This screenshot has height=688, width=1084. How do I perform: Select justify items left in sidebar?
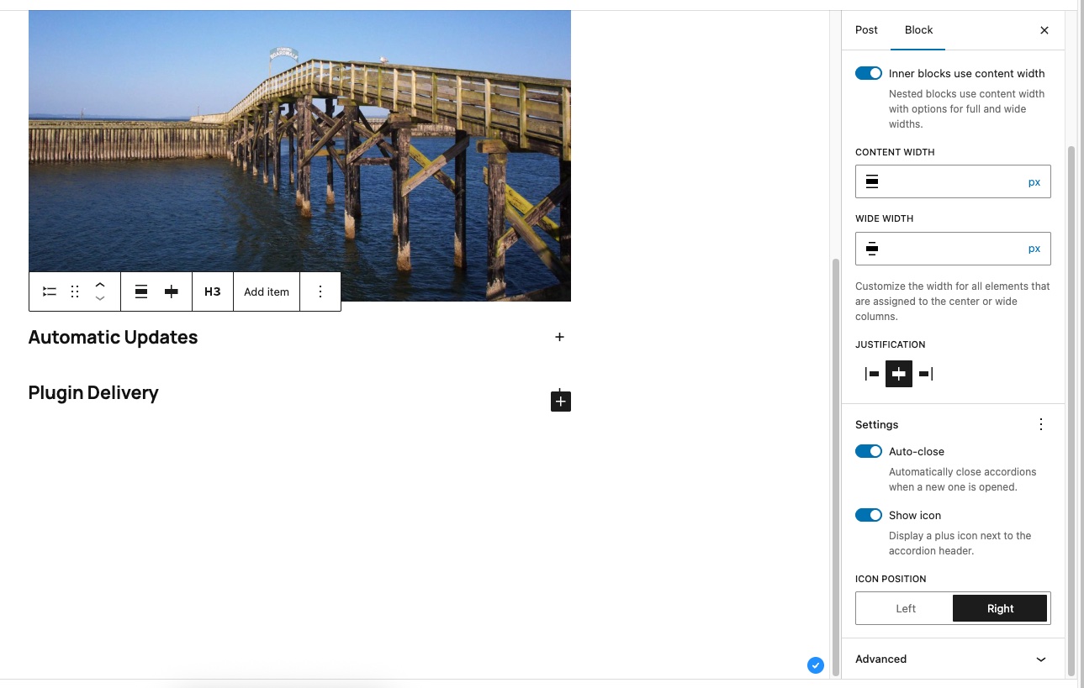(x=872, y=374)
